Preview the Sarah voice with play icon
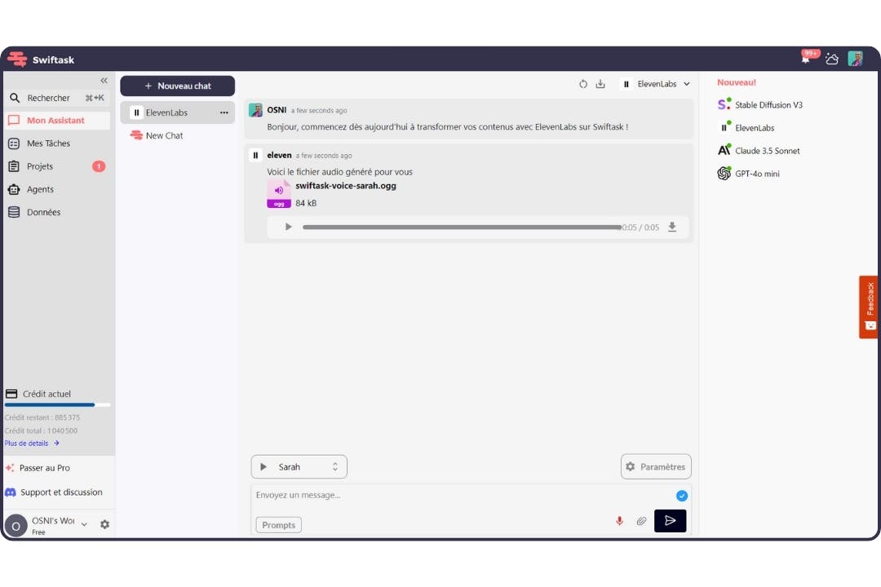Image resolution: width=881 pixels, height=587 pixels. (x=263, y=467)
